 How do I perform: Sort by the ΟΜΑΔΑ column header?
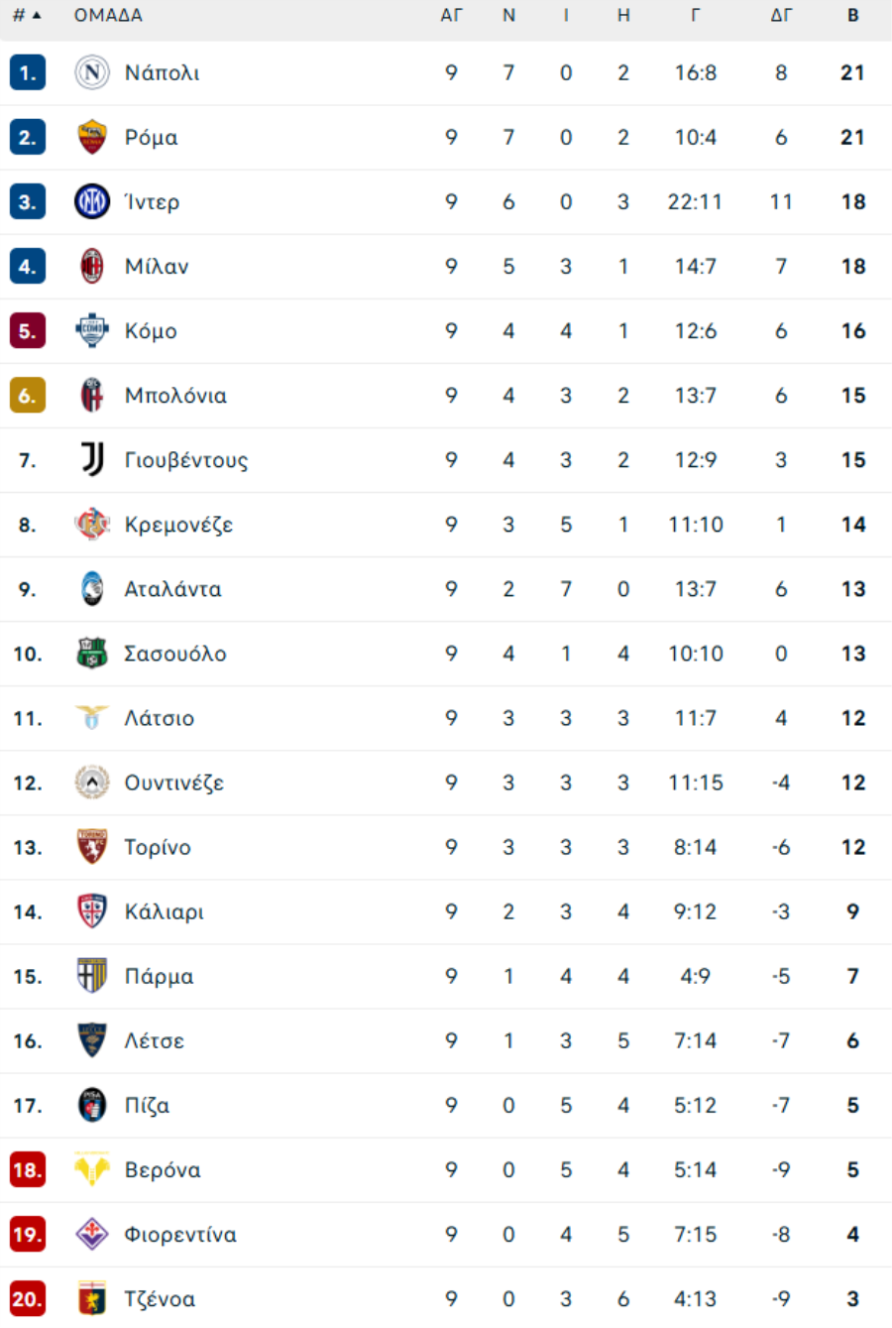[108, 16]
